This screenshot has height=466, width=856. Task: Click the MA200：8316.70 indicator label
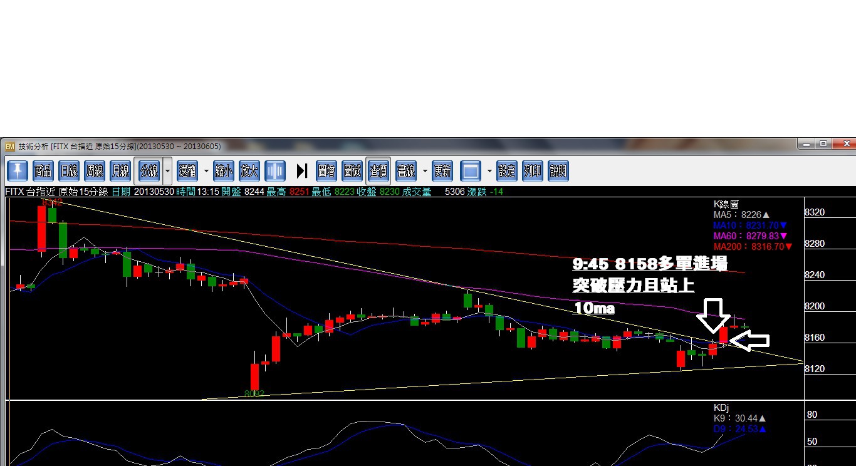753,247
